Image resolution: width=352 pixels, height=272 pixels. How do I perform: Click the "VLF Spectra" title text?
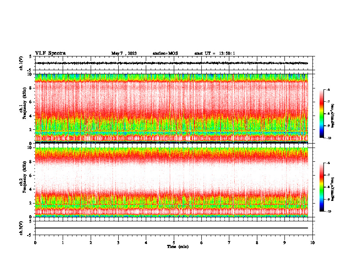50,53
